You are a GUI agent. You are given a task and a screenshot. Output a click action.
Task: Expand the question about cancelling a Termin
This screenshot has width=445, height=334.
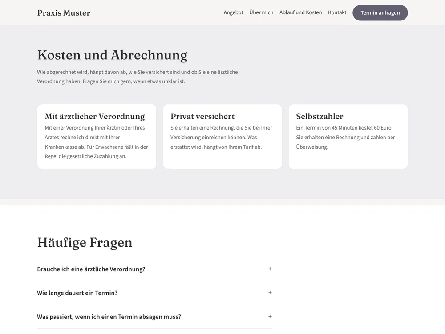pyautogui.click(x=155, y=317)
